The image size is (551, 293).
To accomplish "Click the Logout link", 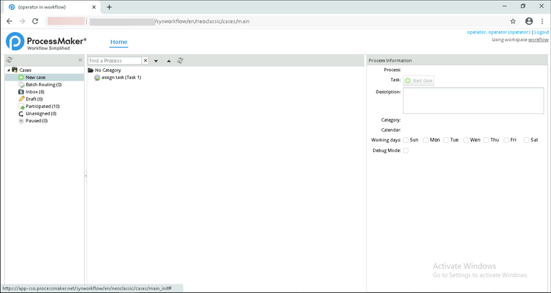I will point(541,32).
